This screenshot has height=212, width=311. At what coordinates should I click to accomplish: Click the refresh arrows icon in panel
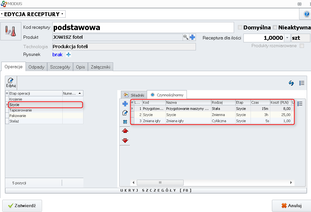[x=291, y=83]
